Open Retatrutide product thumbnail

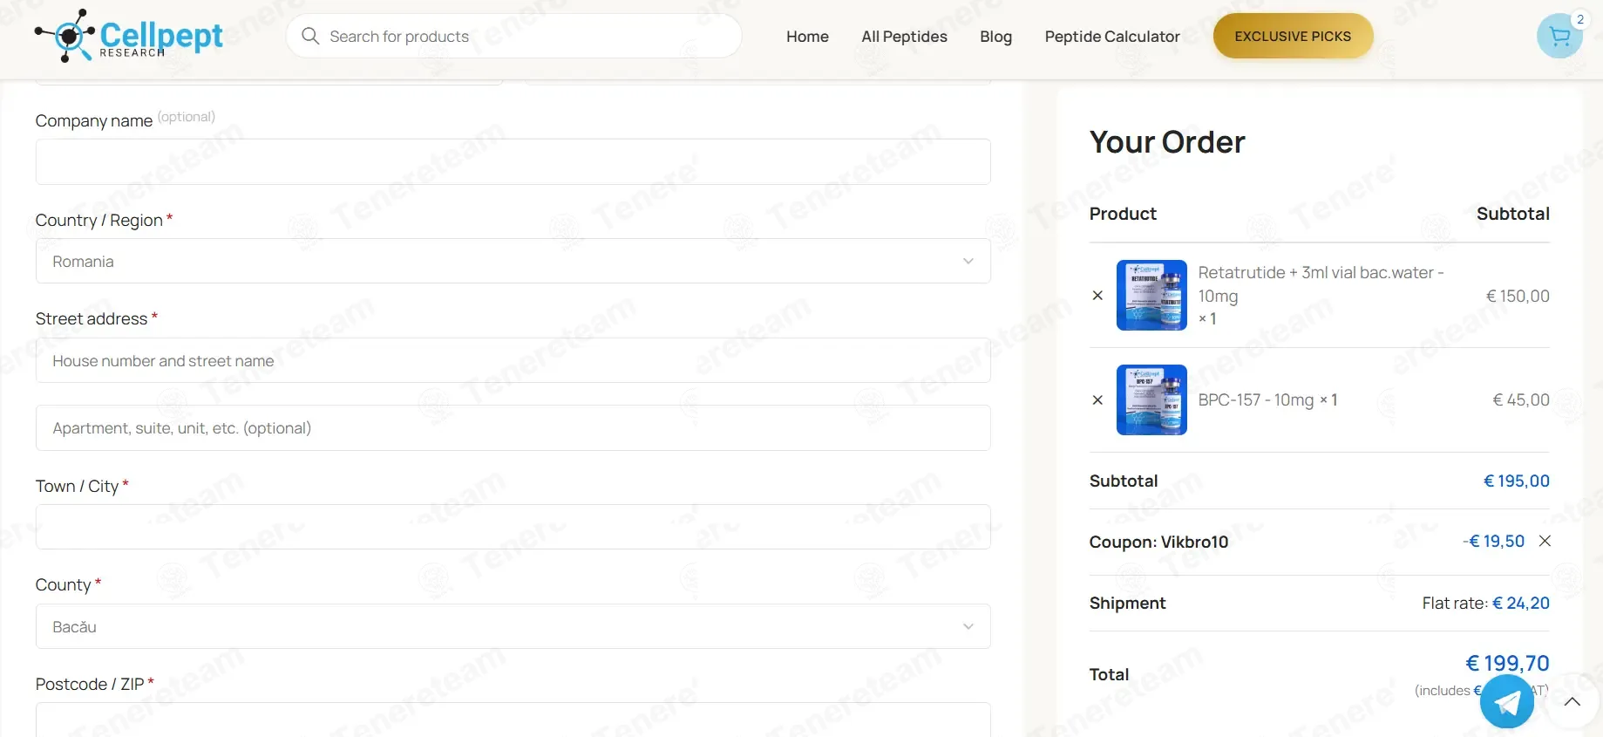[x=1151, y=295]
